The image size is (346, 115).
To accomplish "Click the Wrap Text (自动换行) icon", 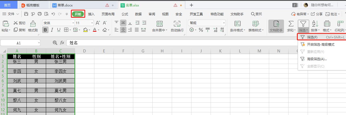I will pos(177,24).
